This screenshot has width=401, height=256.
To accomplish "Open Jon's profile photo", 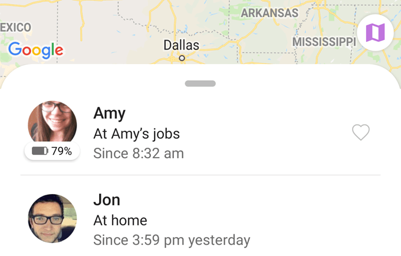I will pos(52,218).
